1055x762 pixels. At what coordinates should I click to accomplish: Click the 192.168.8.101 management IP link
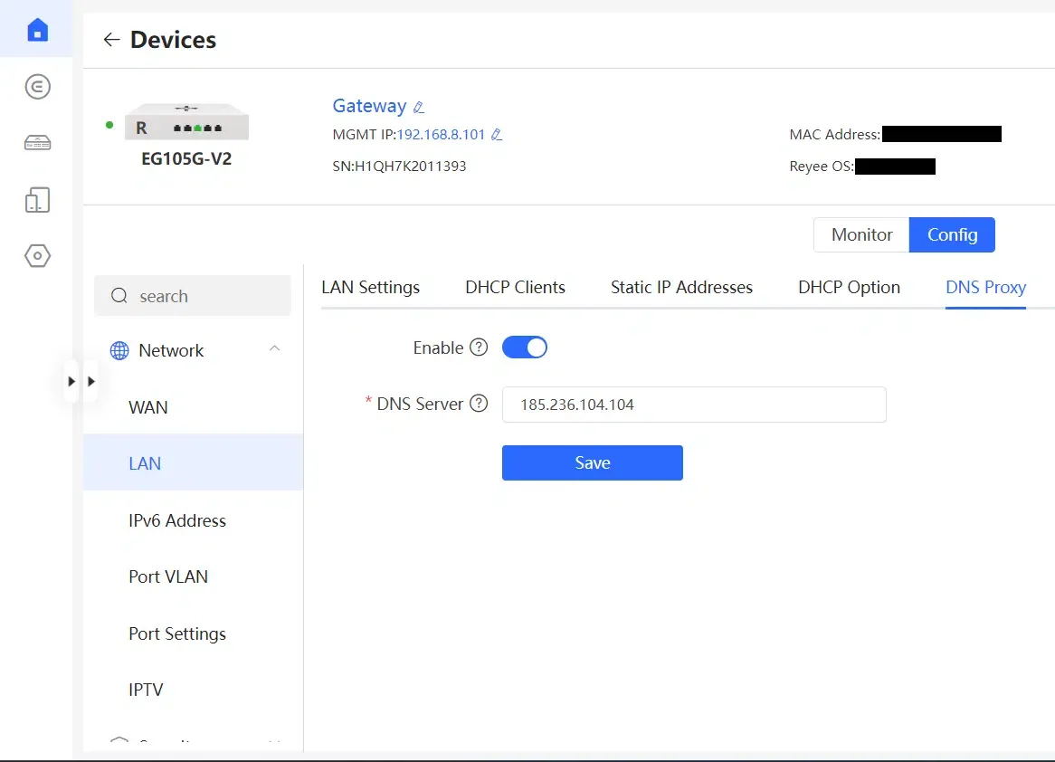[441, 135]
